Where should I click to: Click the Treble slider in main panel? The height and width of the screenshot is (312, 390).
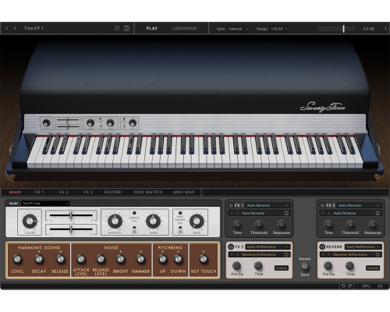point(71,215)
